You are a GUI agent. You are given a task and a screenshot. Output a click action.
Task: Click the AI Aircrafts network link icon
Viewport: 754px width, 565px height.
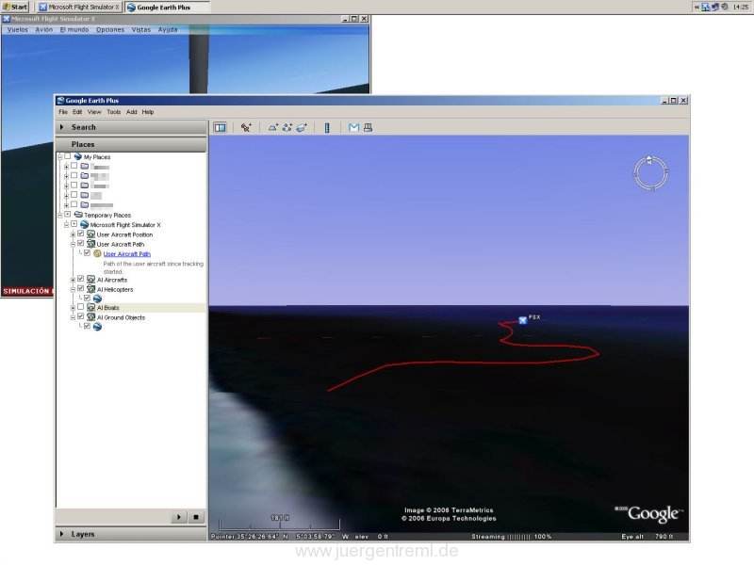tap(90, 279)
